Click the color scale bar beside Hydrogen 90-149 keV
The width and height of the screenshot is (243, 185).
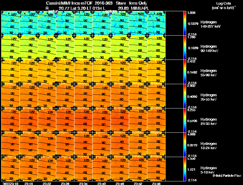[x=185, y=48]
